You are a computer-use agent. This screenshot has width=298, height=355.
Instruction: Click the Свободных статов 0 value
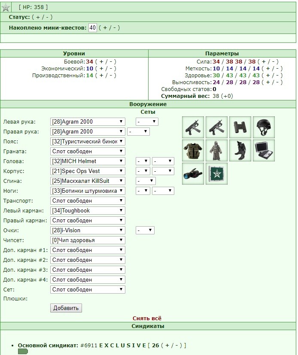[x=214, y=89]
